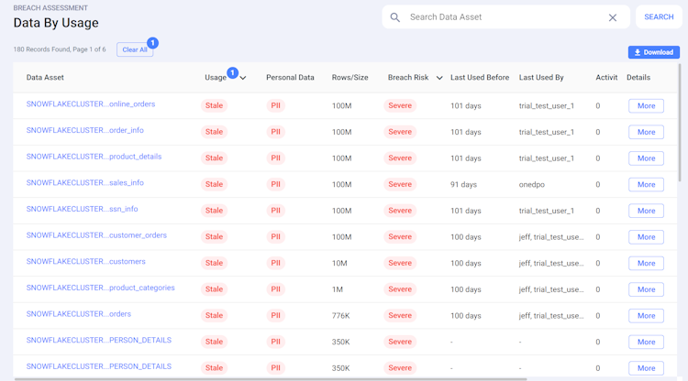The image size is (688, 381).
Task: Click More for the online_orders row
Action: pyautogui.click(x=646, y=106)
